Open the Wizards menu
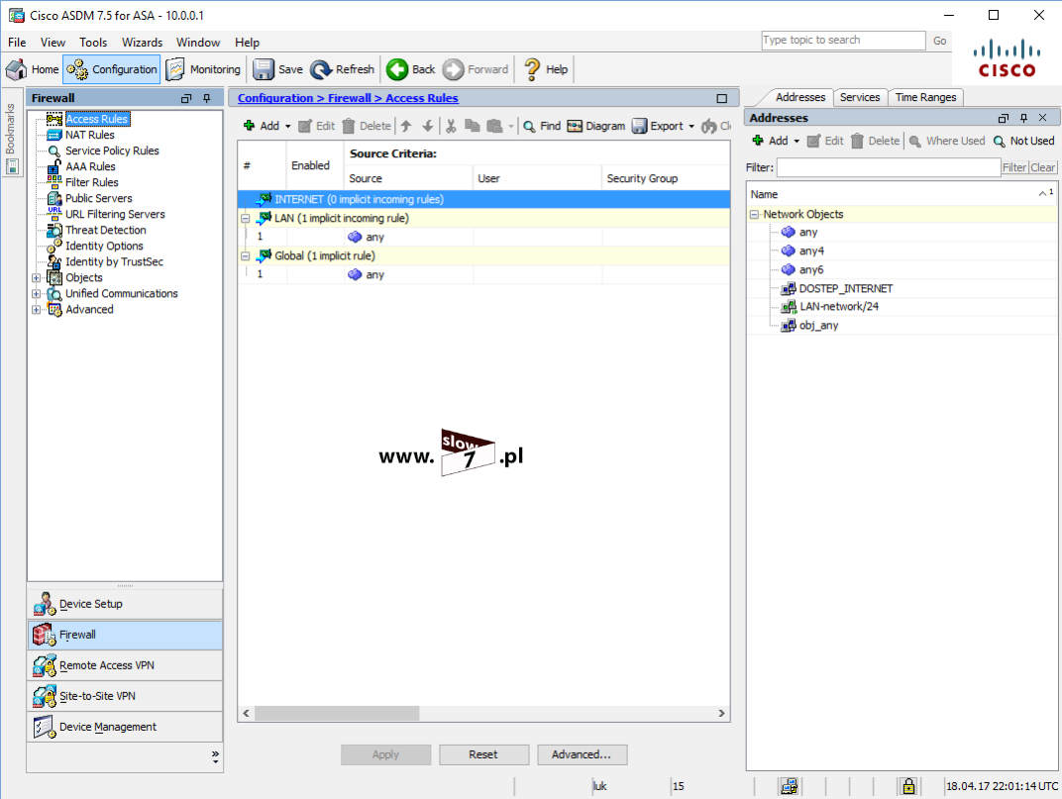 pos(143,42)
